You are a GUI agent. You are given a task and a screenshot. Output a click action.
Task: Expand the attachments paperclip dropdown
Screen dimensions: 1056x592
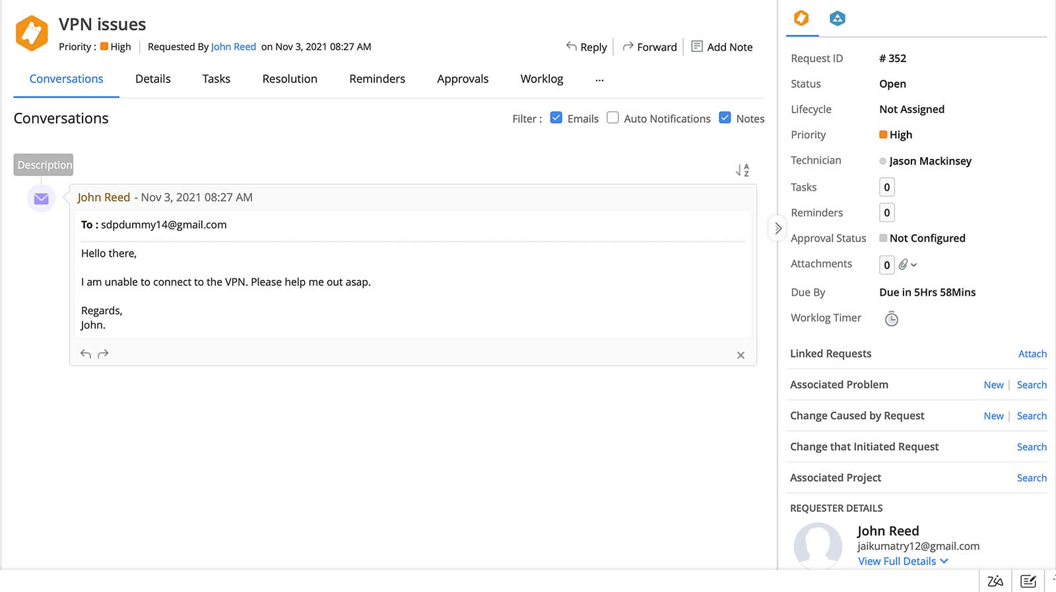point(908,265)
